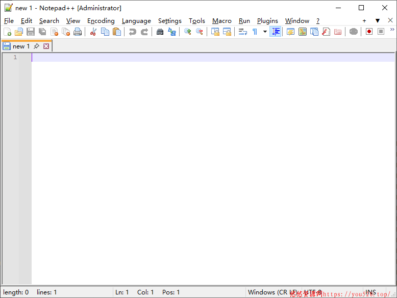Open the Language menu
This screenshot has height=298, width=397.
[136, 21]
